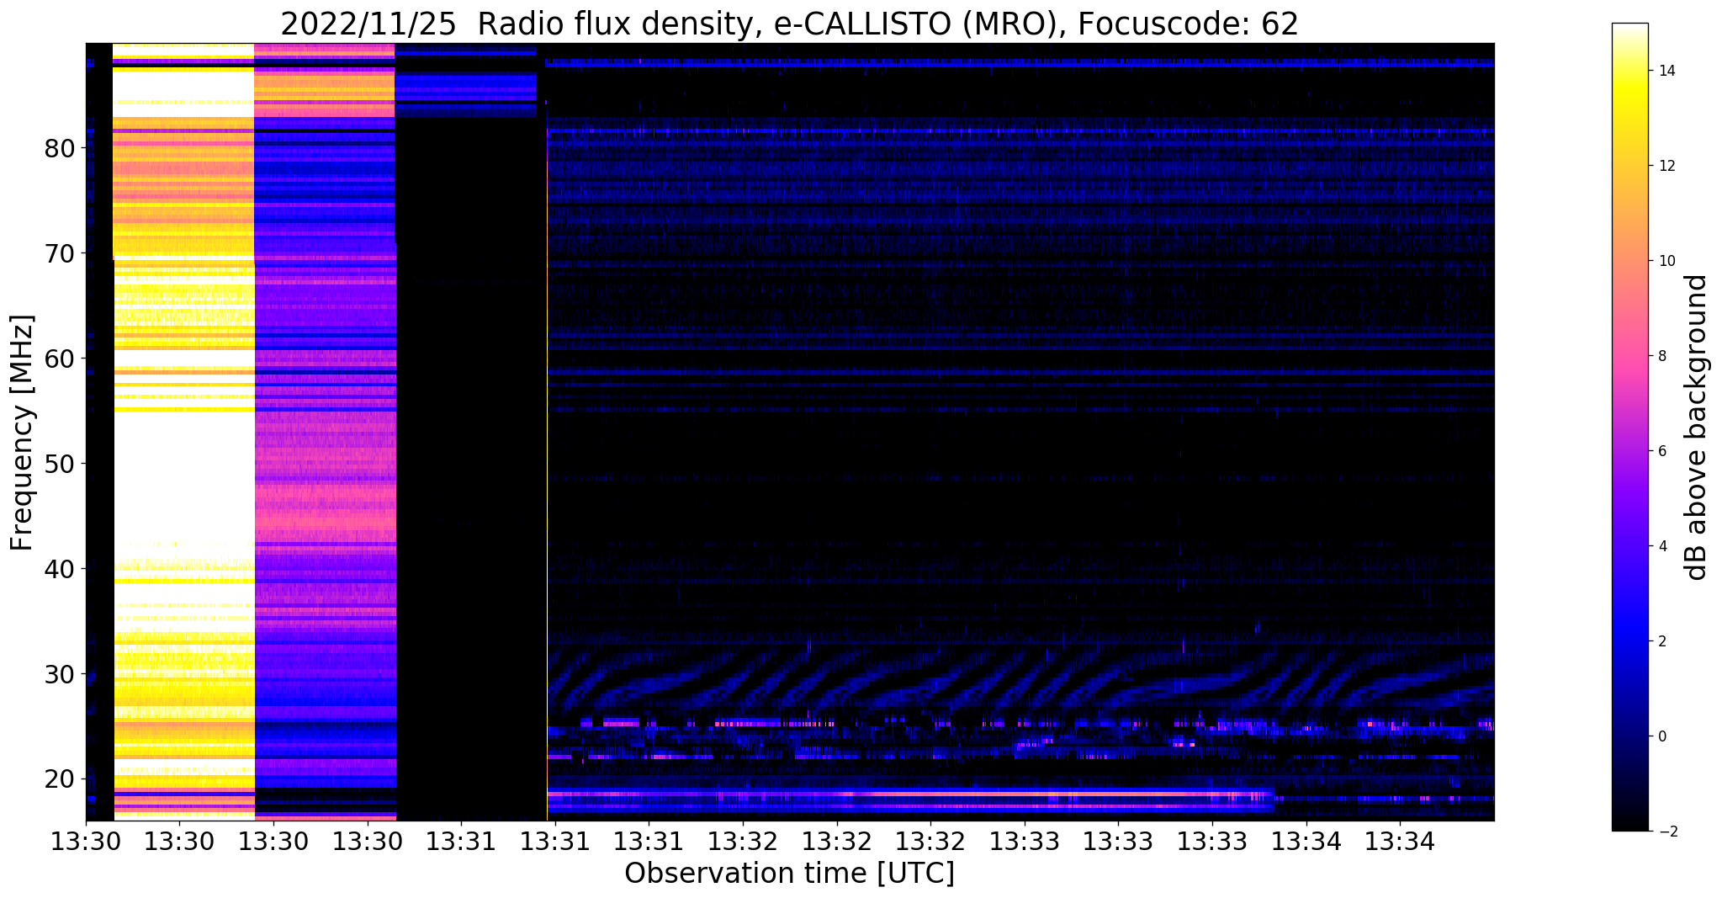The image size is (1722, 898).
Task: Click the 70 tick on frequency axis
Action: pyautogui.click(x=60, y=253)
